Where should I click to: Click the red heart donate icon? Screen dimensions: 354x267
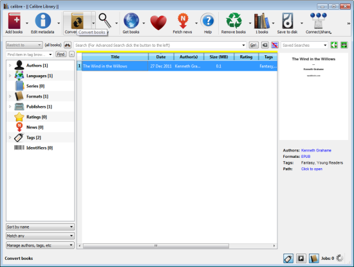pos(158,22)
